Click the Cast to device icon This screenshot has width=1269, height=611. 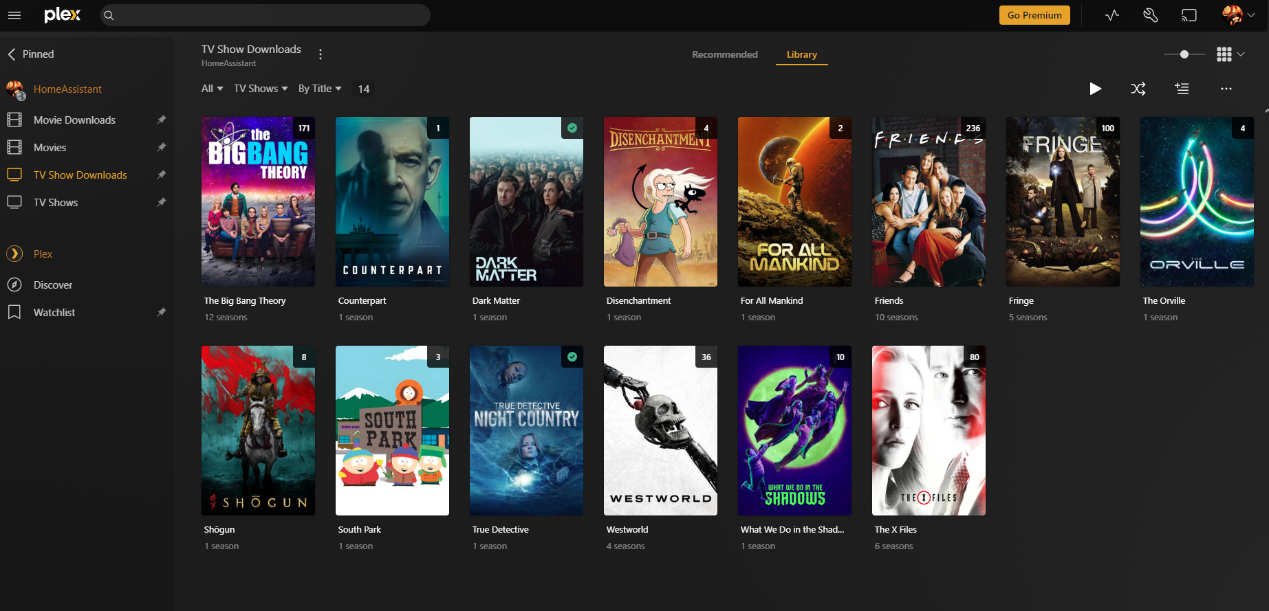coord(1189,15)
